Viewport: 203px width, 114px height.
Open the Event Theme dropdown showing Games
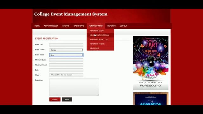click(x=66, y=50)
